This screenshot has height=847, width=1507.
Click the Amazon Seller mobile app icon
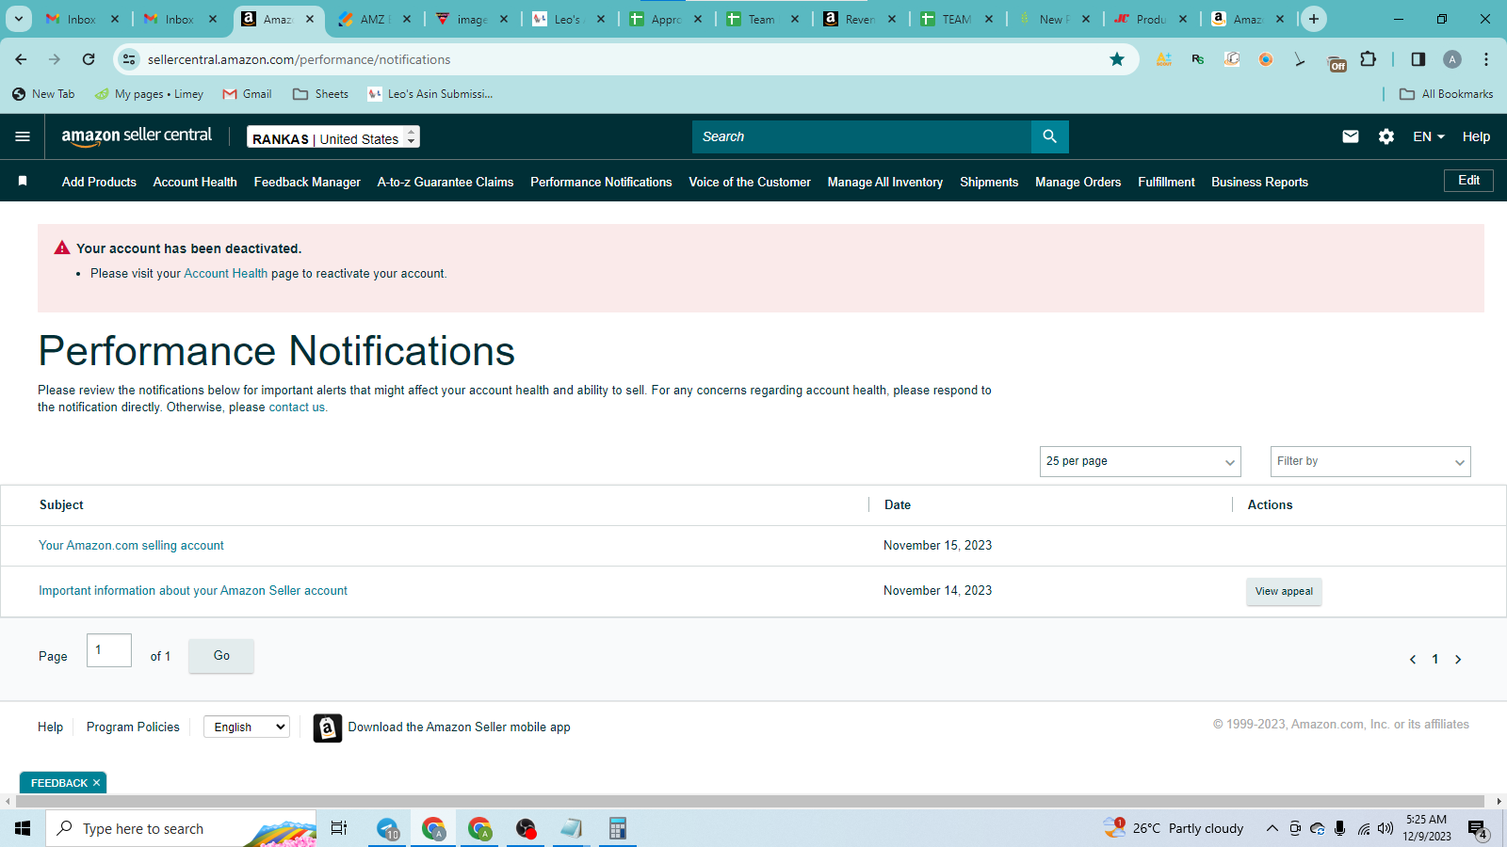pyautogui.click(x=327, y=727)
